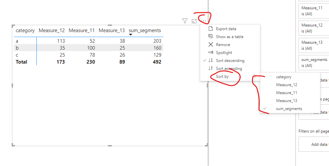
Task: Click the Export data page icon
Action: [x=211, y=29]
